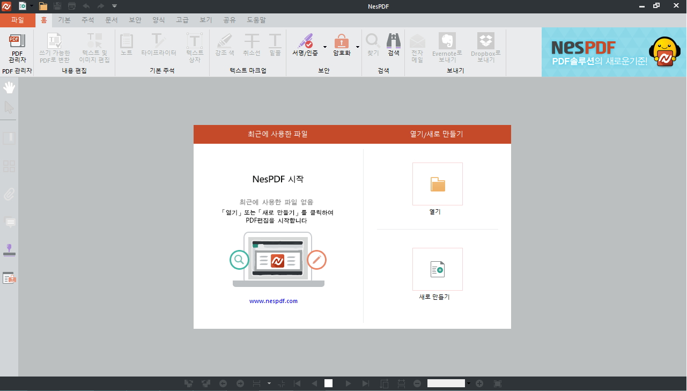Send via 전자 메일
This screenshot has height=391, width=687.
click(417, 48)
